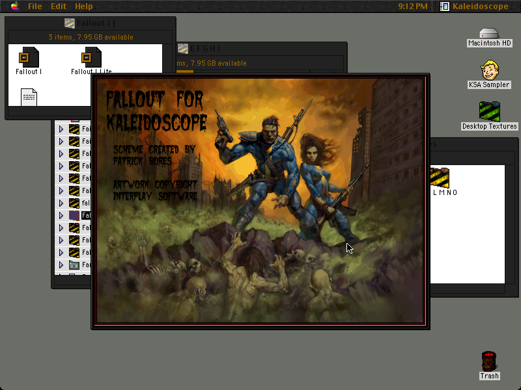Open the Apple menu
Image resolution: width=521 pixels, height=390 pixels.
point(14,6)
